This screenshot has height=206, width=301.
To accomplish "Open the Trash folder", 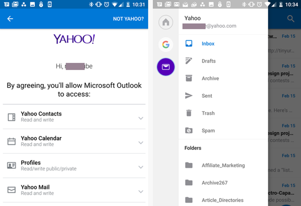I will pos(223,113).
